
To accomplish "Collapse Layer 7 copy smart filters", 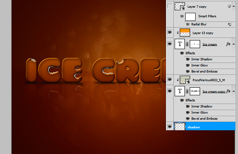I will 234,6.
